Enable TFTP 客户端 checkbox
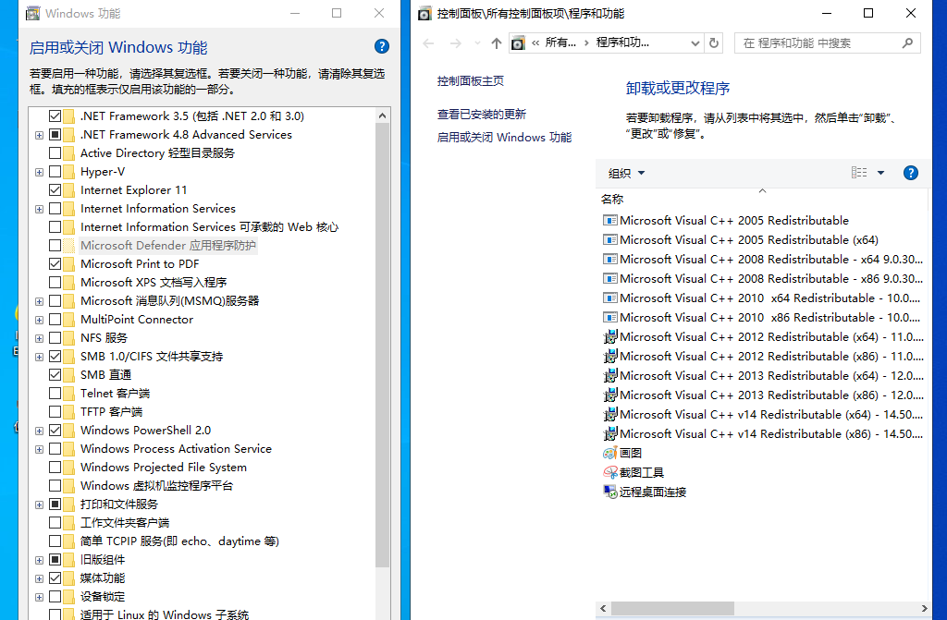The height and width of the screenshot is (620, 947). coord(55,412)
